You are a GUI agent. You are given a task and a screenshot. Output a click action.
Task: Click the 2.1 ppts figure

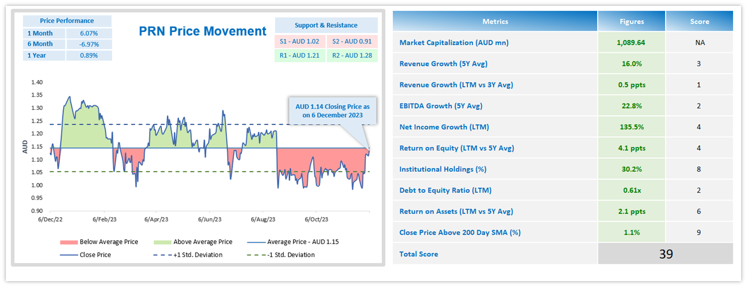pyautogui.click(x=632, y=211)
